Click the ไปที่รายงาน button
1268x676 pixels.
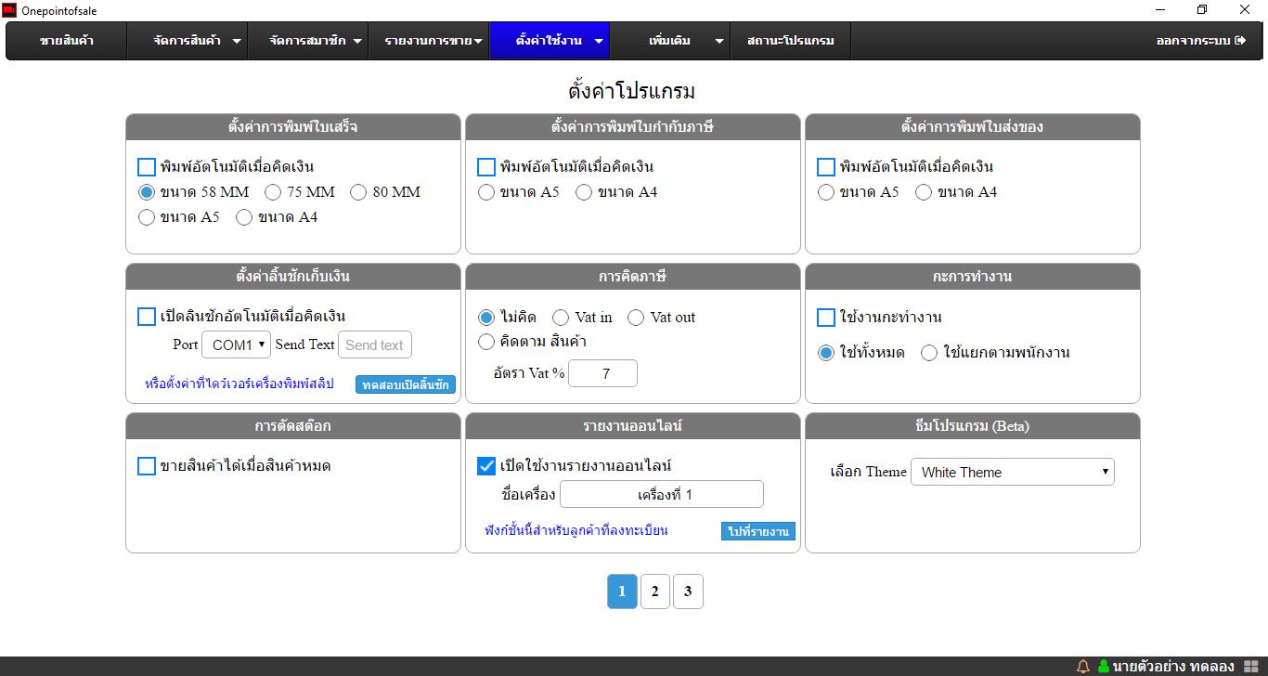(x=757, y=531)
